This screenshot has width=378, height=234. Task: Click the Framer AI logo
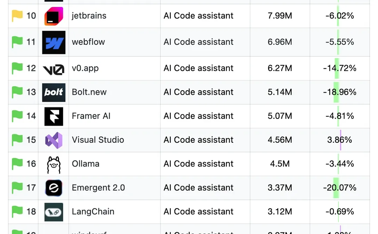coord(54,116)
